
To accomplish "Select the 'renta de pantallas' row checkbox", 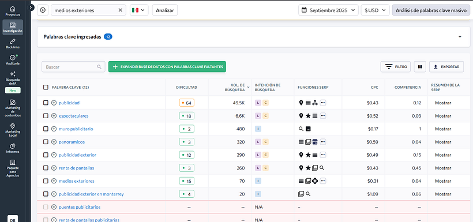I will [46, 168].
